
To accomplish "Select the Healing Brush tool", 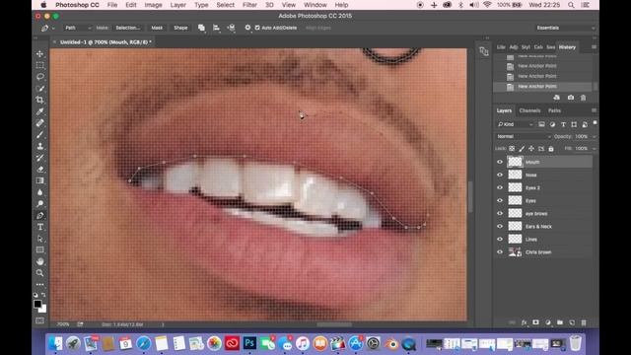I will pos(39,123).
